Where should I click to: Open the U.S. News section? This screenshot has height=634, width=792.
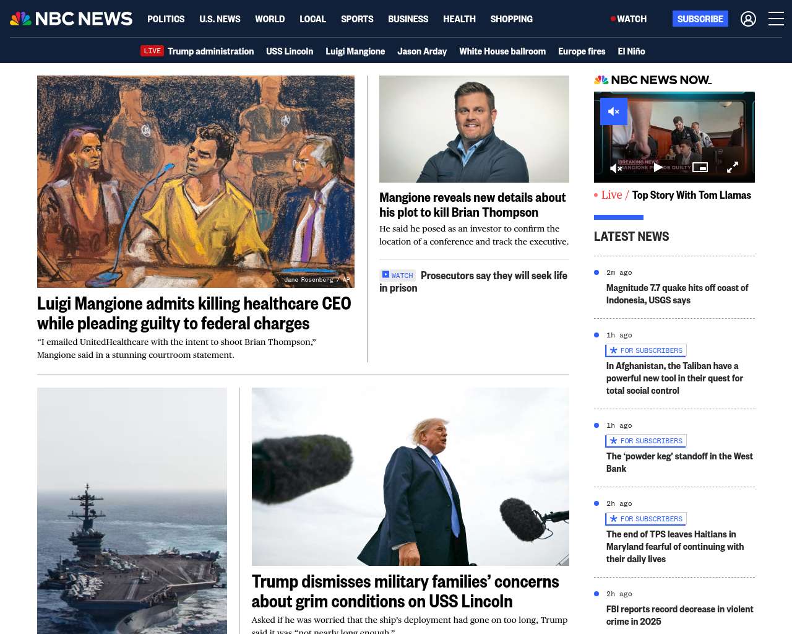[220, 19]
